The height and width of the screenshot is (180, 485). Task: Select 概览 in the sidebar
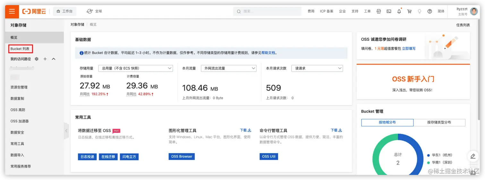[x=34, y=37]
